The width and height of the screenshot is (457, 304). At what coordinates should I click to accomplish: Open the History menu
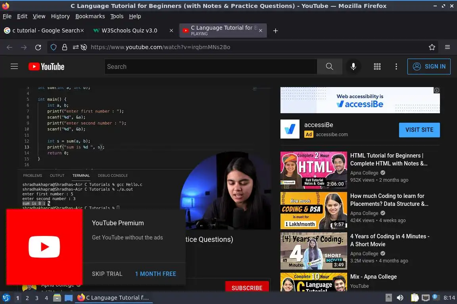[x=60, y=16]
